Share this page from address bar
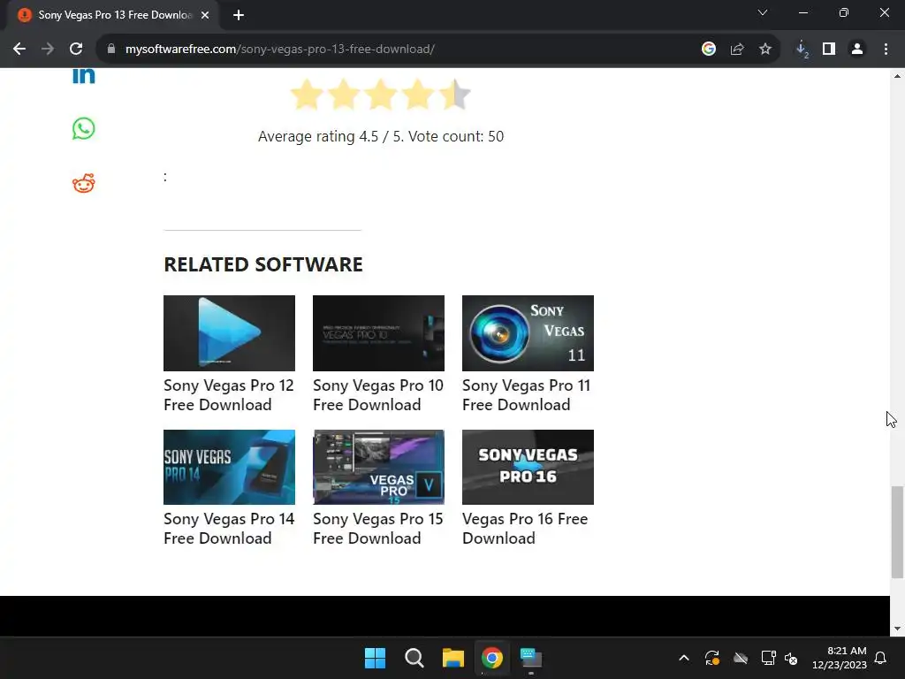The height and width of the screenshot is (679, 905). [737, 50]
